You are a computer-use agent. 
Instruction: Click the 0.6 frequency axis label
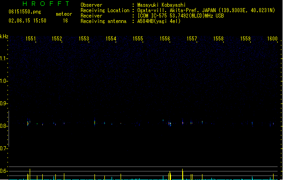tap(4, 171)
